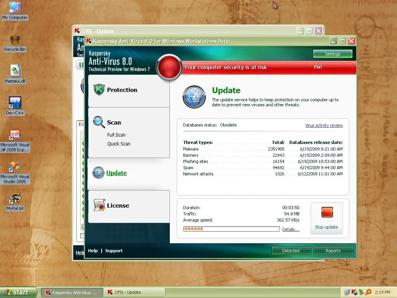
Task: Click the Network attacks threat row
Action: (262, 174)
